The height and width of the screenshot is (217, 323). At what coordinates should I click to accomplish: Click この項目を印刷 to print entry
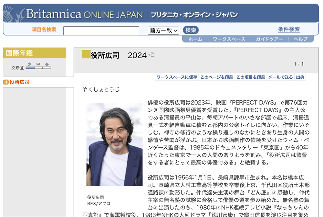[x=251, y=77]
